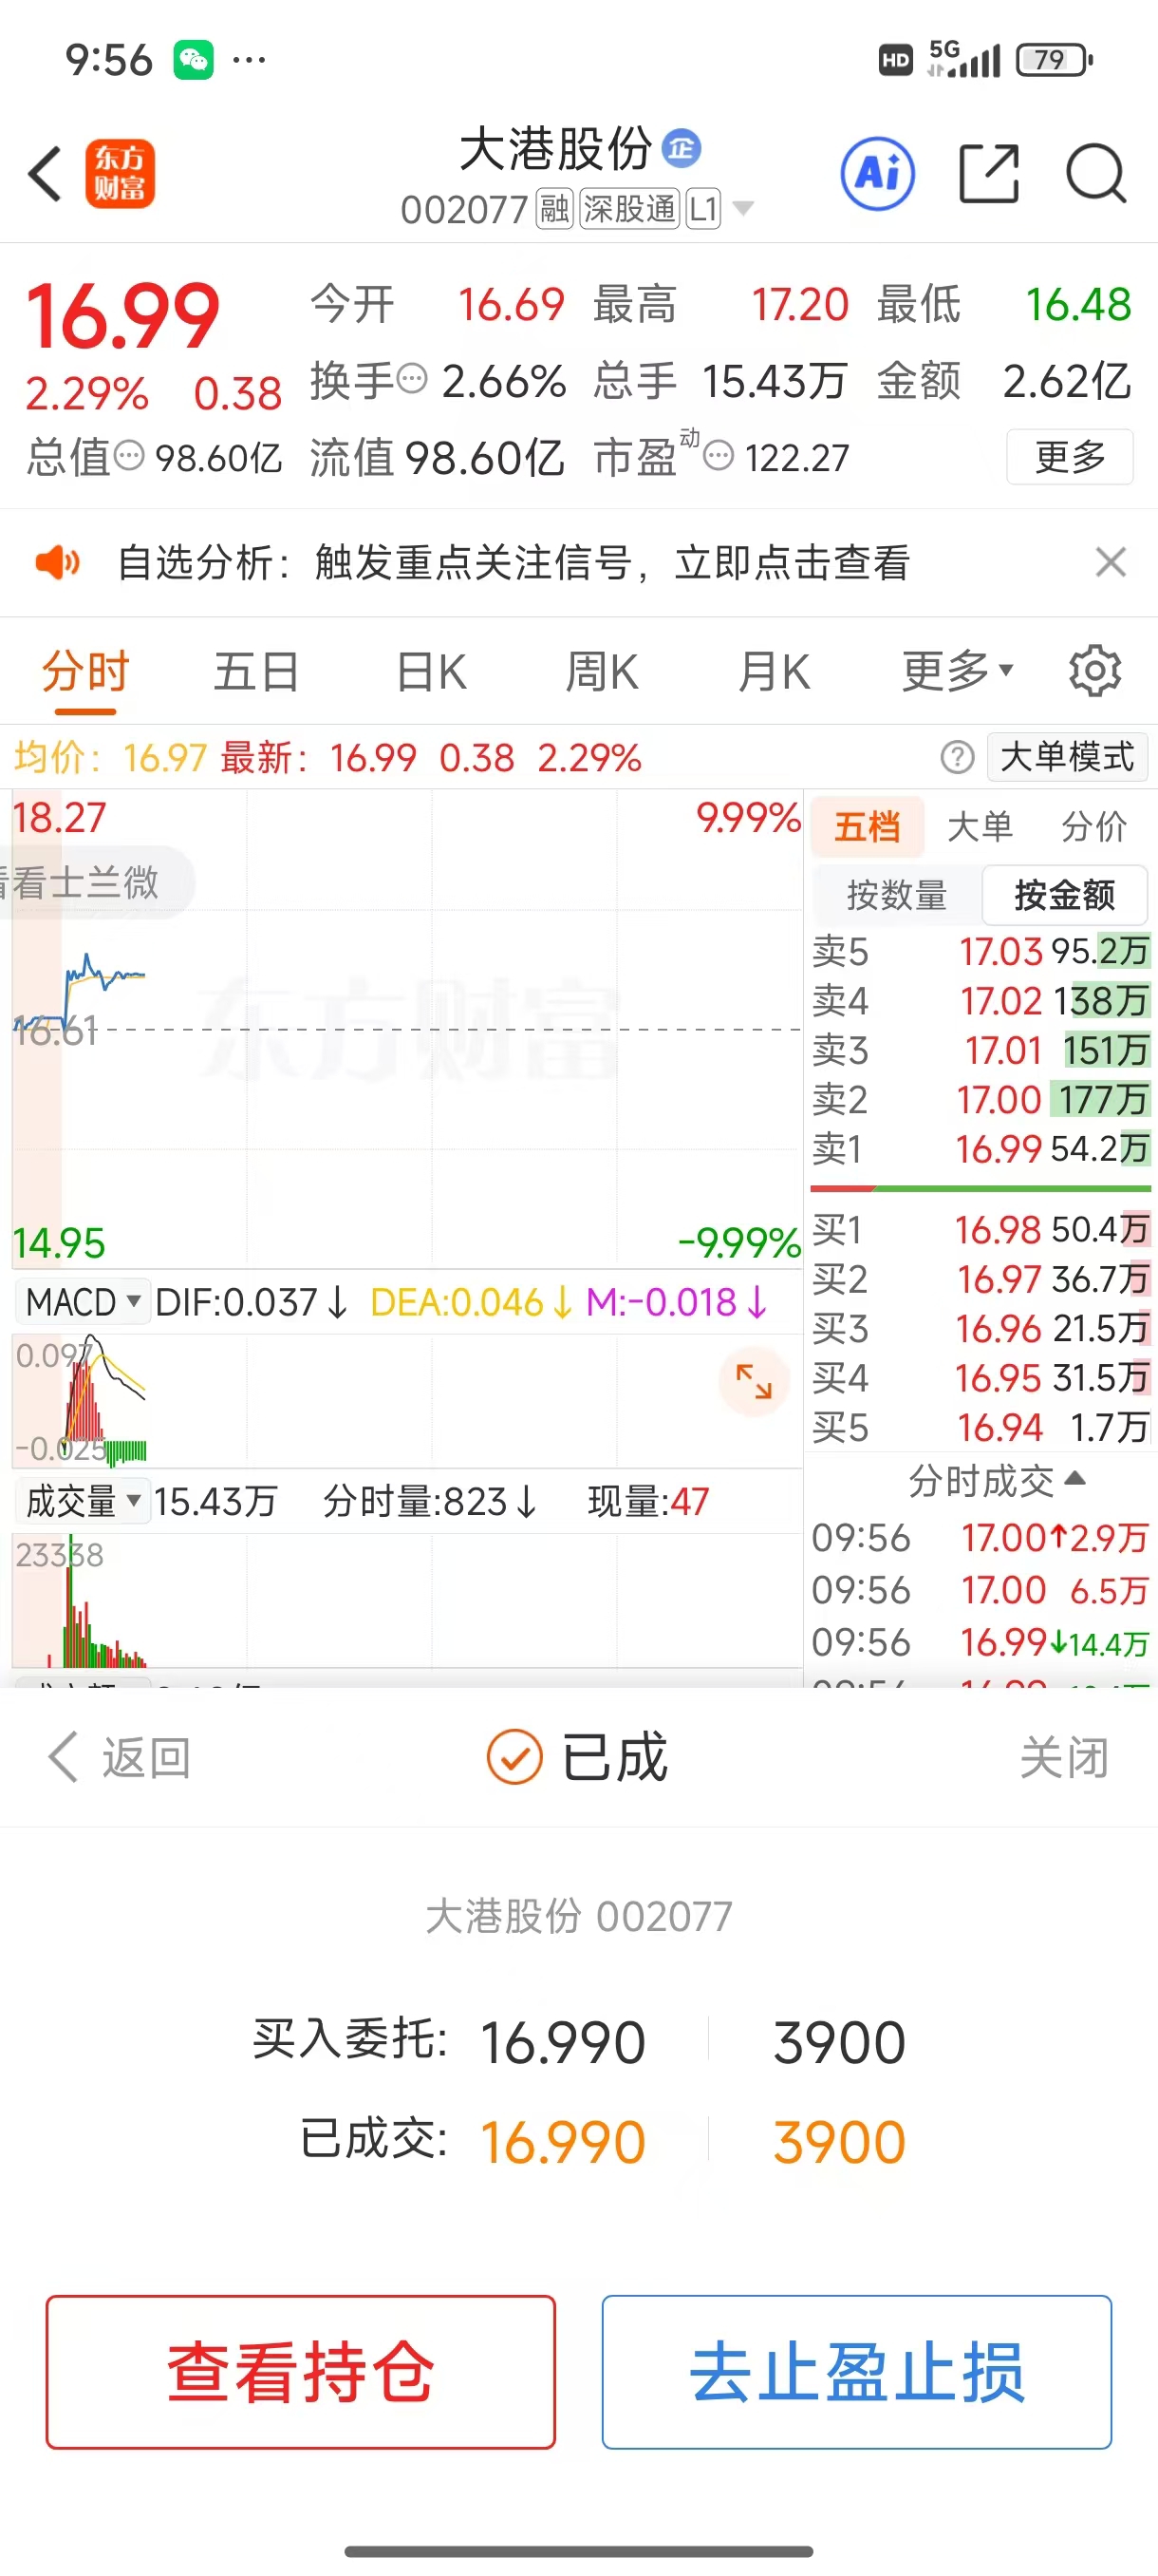Open the 更多 chart period dropdown

pos(957,671)
